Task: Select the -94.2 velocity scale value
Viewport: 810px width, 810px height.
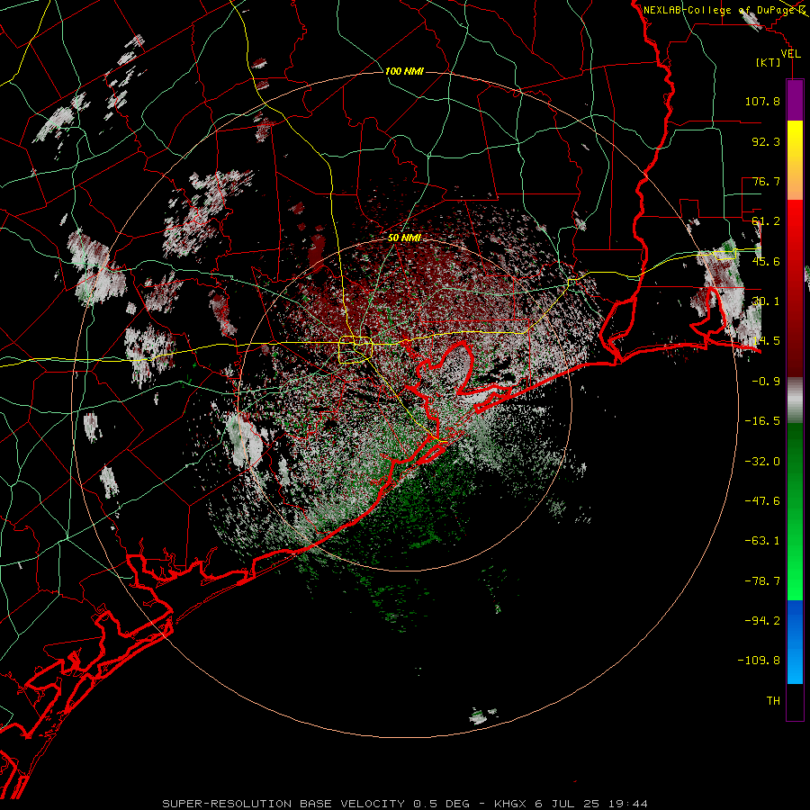Action: point(762,620)
